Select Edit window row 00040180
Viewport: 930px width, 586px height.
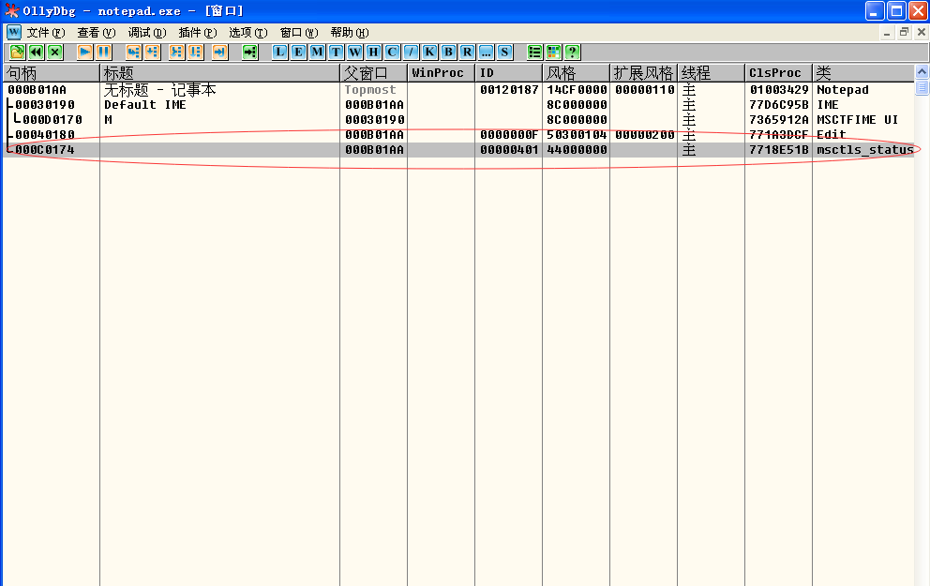tap(458, 135)
